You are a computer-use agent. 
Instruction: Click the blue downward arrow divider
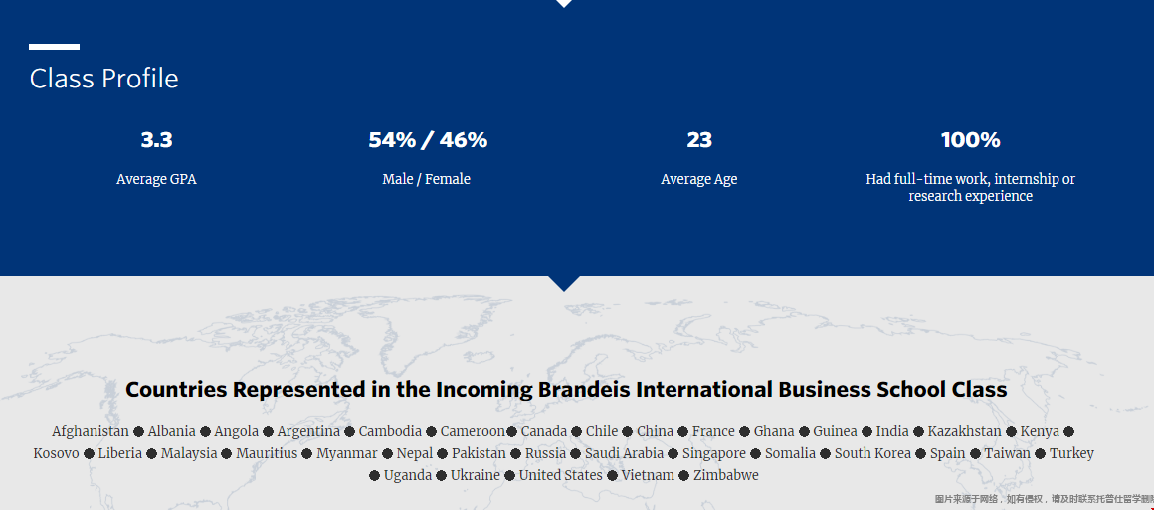click(x=564, y=283)
